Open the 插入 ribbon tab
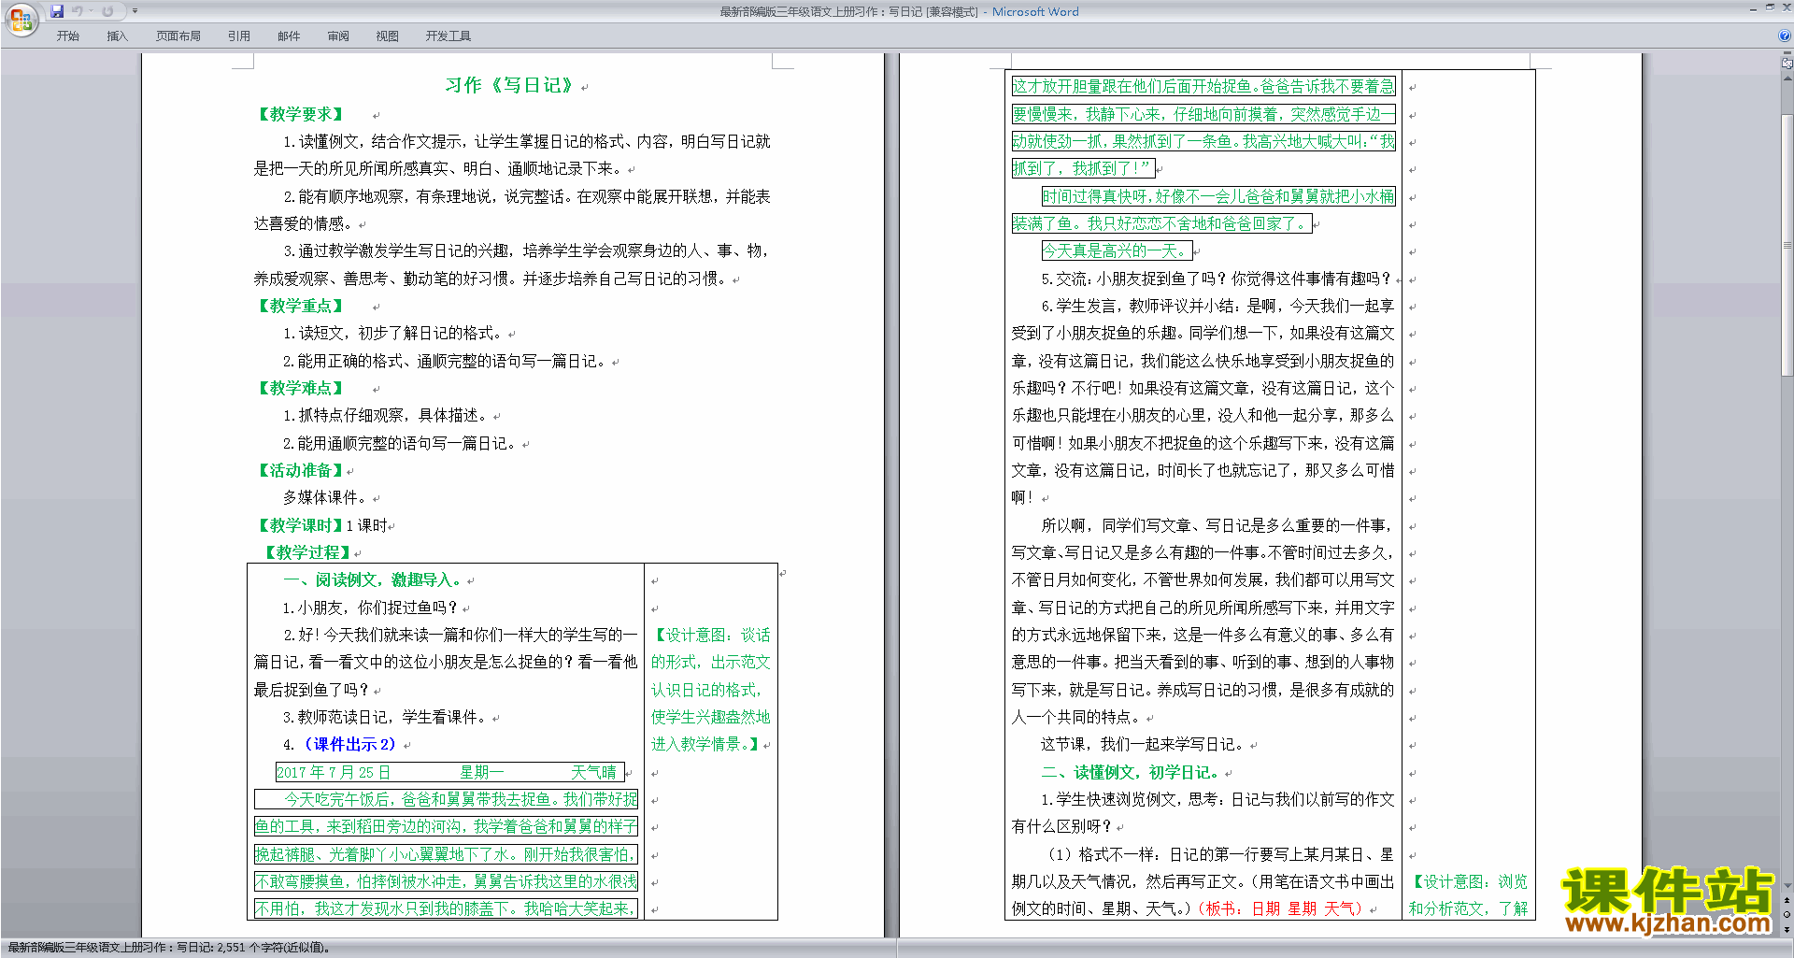 pos(117,36)
